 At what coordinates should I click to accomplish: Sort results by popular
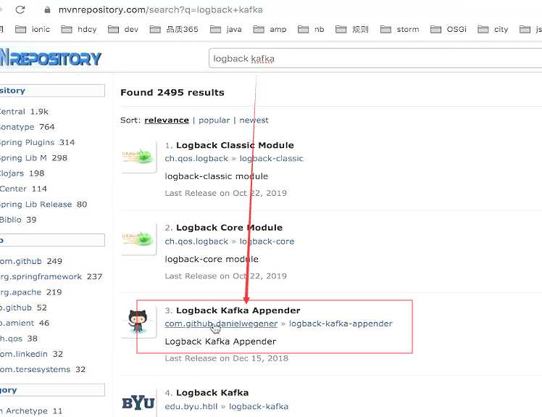coord(214,120)
